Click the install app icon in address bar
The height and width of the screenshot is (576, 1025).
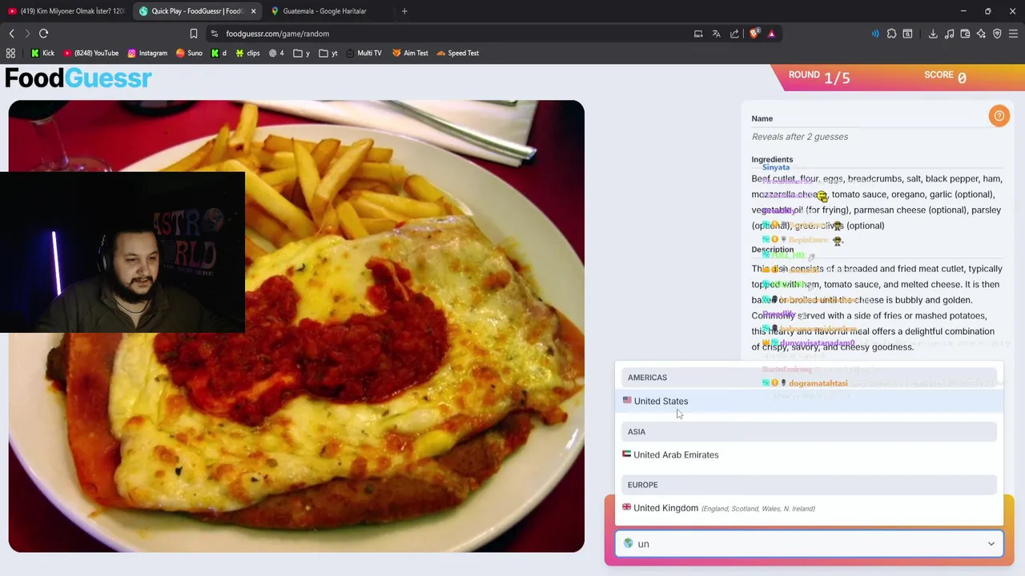(x=698, y=34)
